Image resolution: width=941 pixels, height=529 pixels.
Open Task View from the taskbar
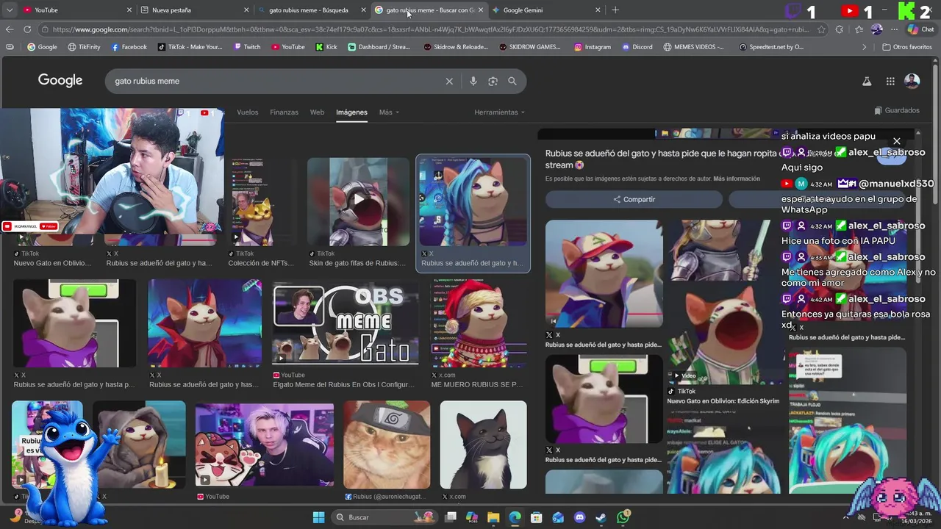(451, 517)
